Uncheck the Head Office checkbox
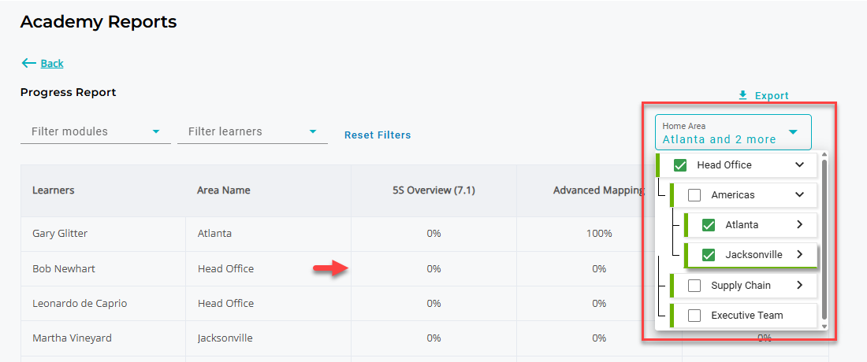867x362 pixels. tap(680, 165)
